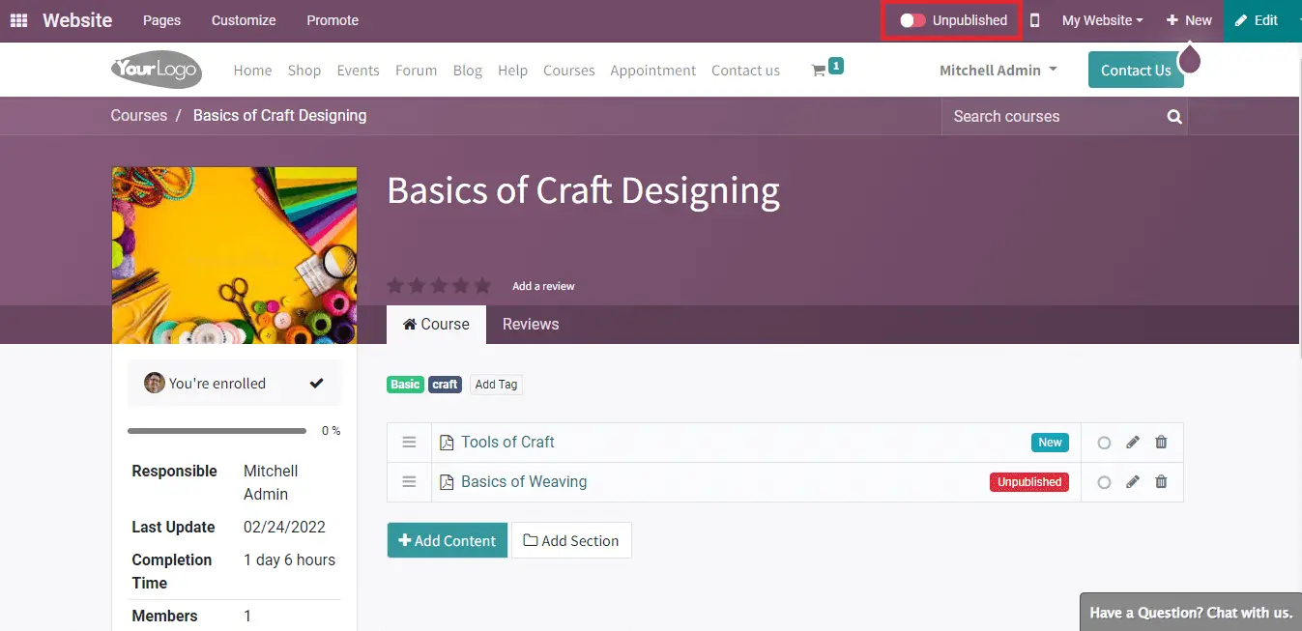Click the dark craft tag

point(445,385)
